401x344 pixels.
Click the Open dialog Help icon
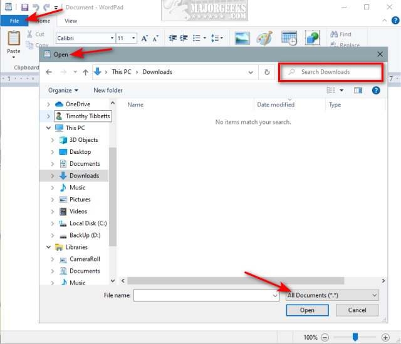click(x=376, y=90)
